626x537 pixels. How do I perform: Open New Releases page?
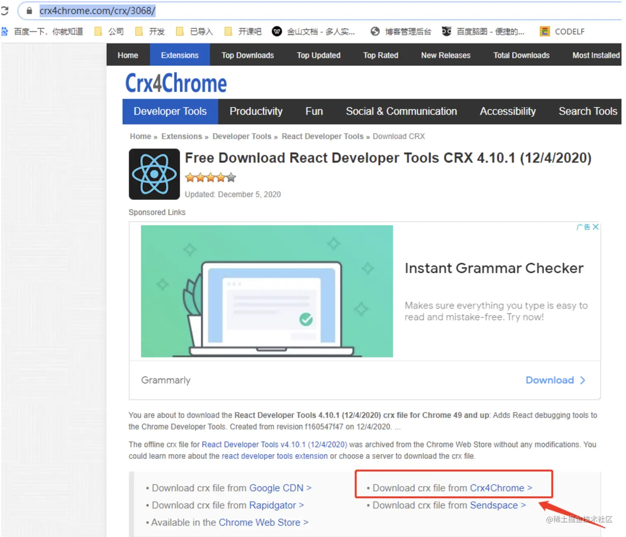[446, 55]
